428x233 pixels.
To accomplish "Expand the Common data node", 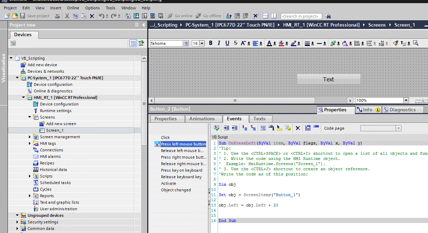I will 17,229.
